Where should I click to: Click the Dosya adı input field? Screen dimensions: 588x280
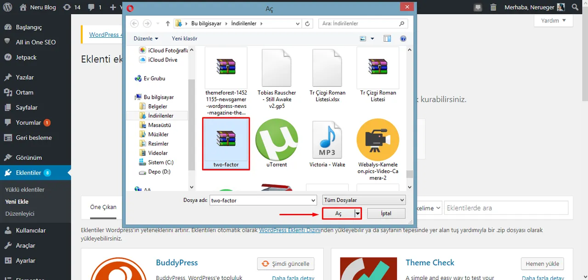pyautogui.click(x=260, y=200)
